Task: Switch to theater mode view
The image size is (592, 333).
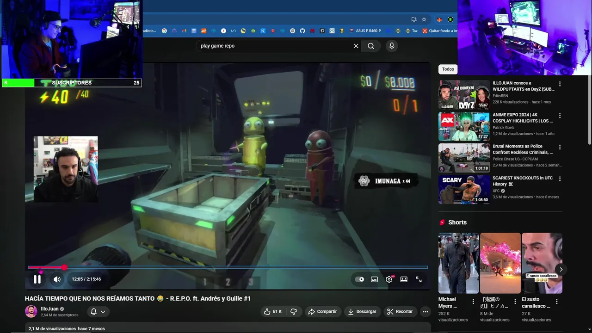Action: [x=404, y=279]
